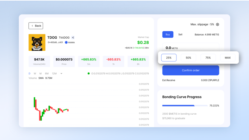Click the blue creator badge near kkkkkk
The width and height of the screenshot is (249, 140).
coord(66,42)
